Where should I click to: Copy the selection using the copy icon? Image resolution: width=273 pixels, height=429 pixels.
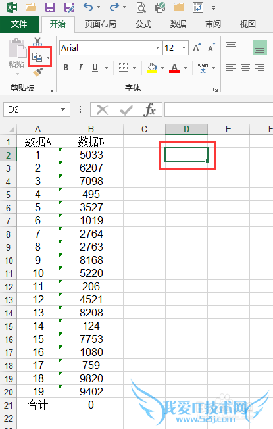[x=37, y=57]
